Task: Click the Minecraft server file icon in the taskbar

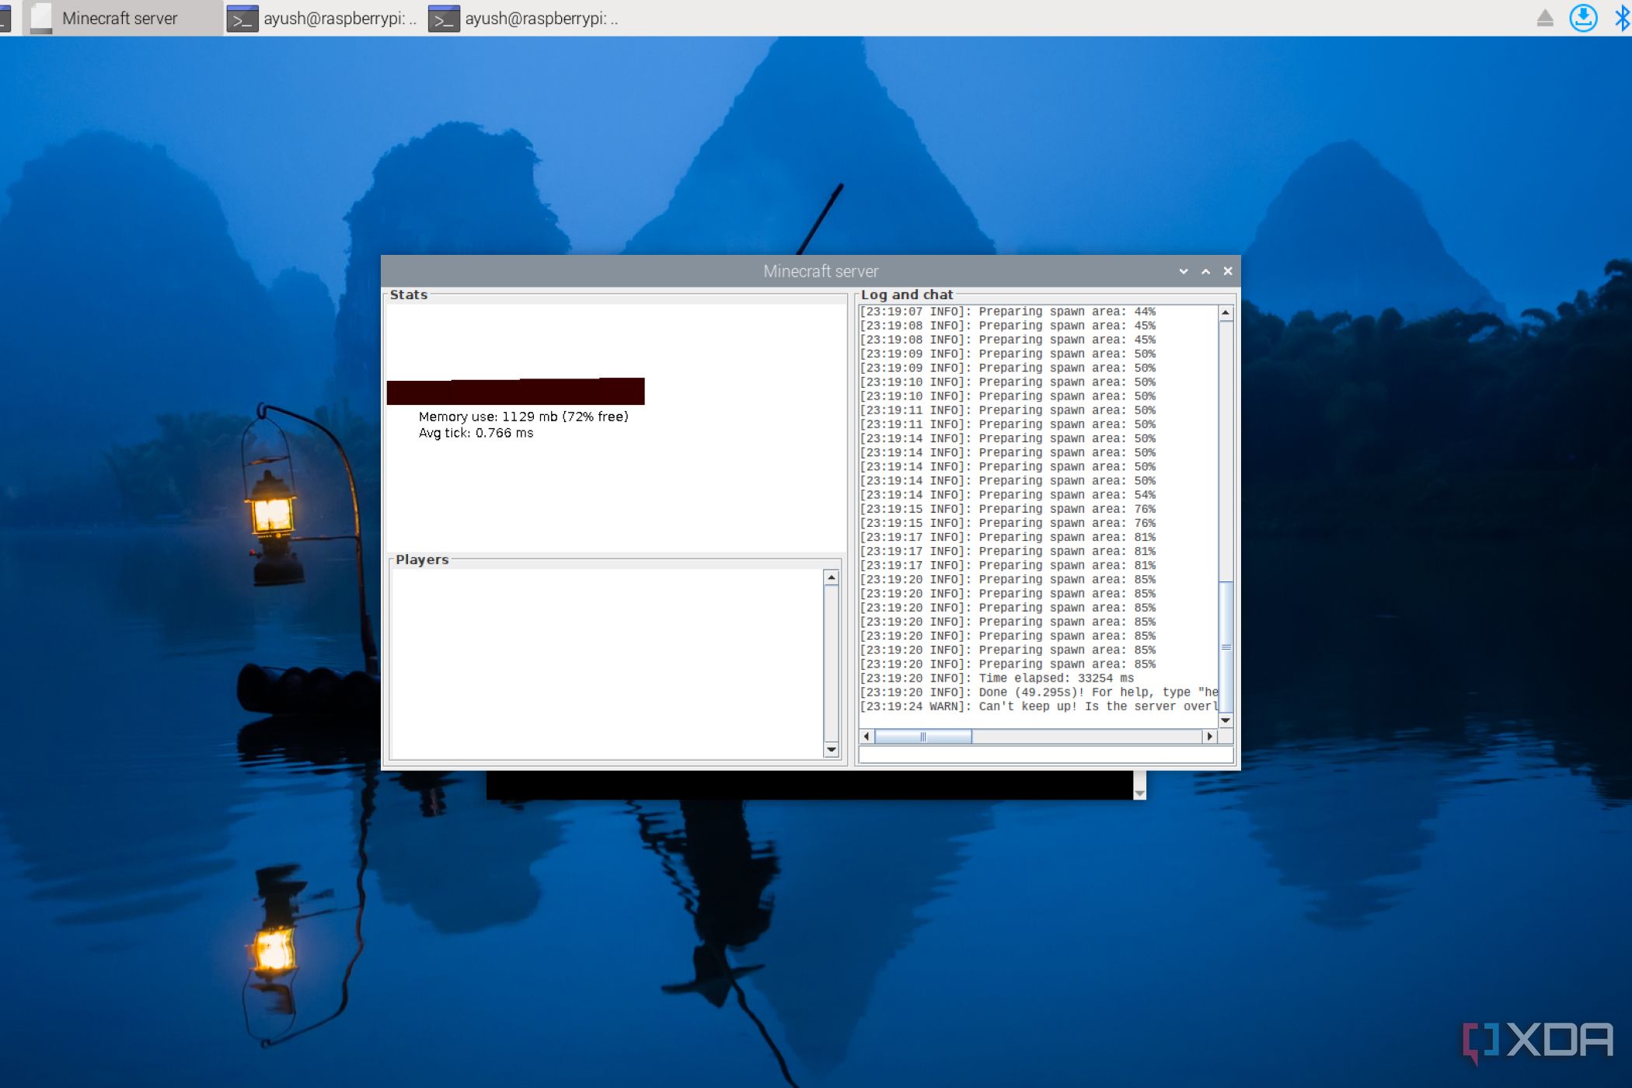Action: pos(41,18)
